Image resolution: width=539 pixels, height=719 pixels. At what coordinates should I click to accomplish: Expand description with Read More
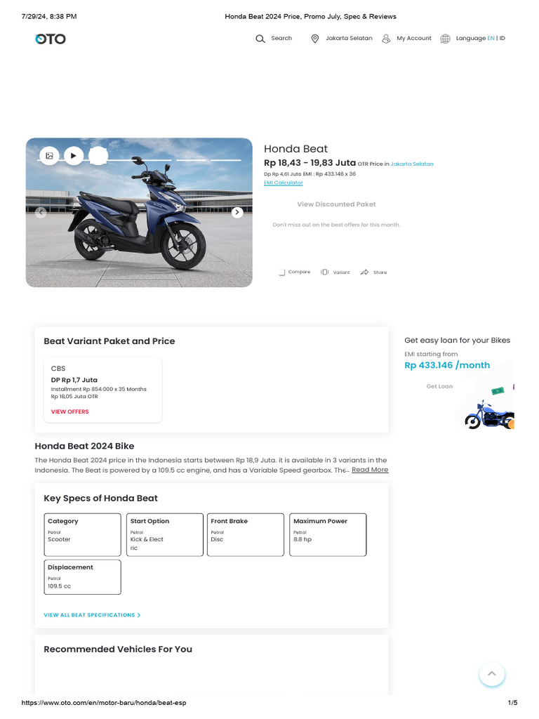[x=370, y=470]
